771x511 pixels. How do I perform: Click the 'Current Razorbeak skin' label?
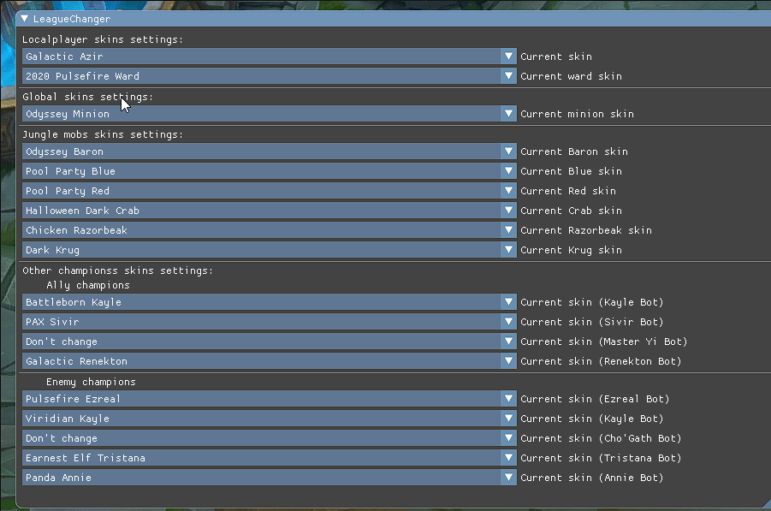click(586, 230)
